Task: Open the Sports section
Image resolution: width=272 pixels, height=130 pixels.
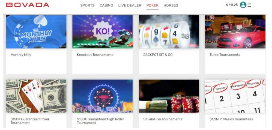Action: (87, 5)
